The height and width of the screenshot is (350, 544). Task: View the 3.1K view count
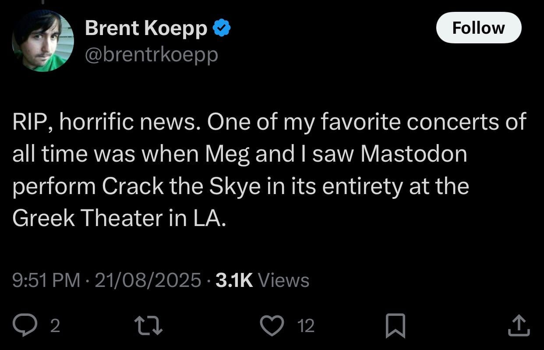click(x=234, y=280)
